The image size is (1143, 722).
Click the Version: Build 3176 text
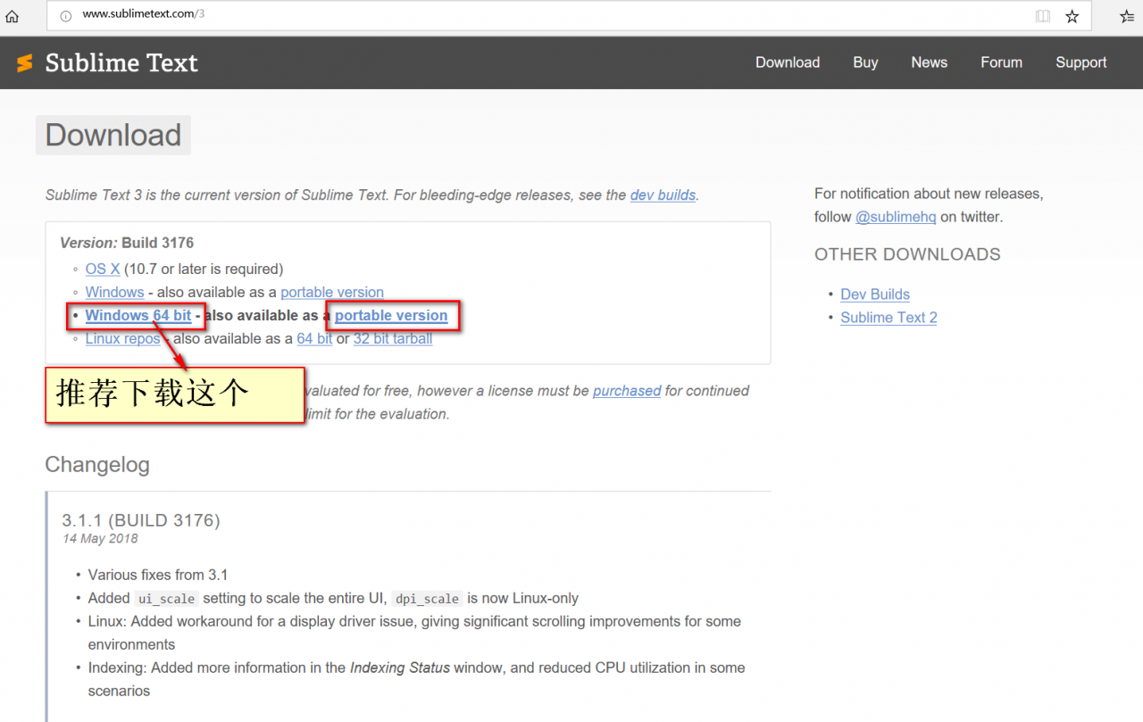[x=127, y=243]
